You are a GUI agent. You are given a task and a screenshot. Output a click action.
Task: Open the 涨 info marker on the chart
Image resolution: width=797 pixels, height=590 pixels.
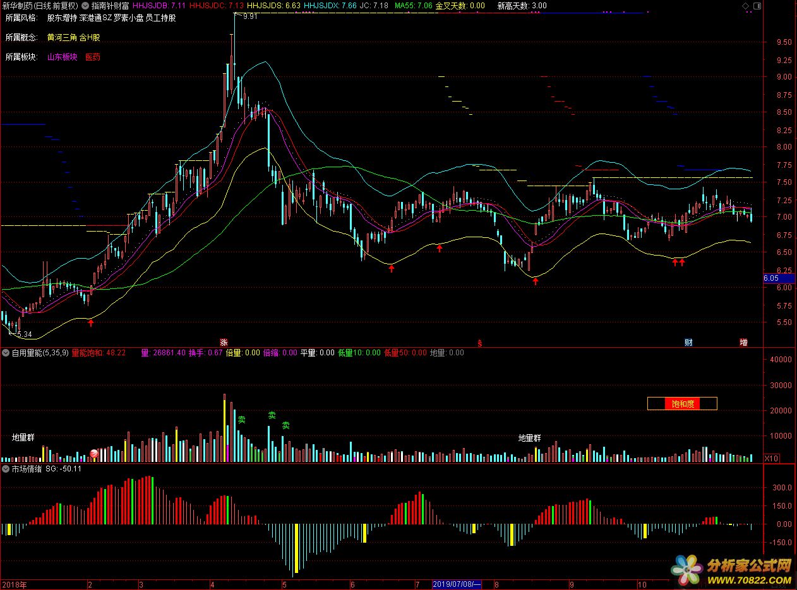[x=223, y=343]
